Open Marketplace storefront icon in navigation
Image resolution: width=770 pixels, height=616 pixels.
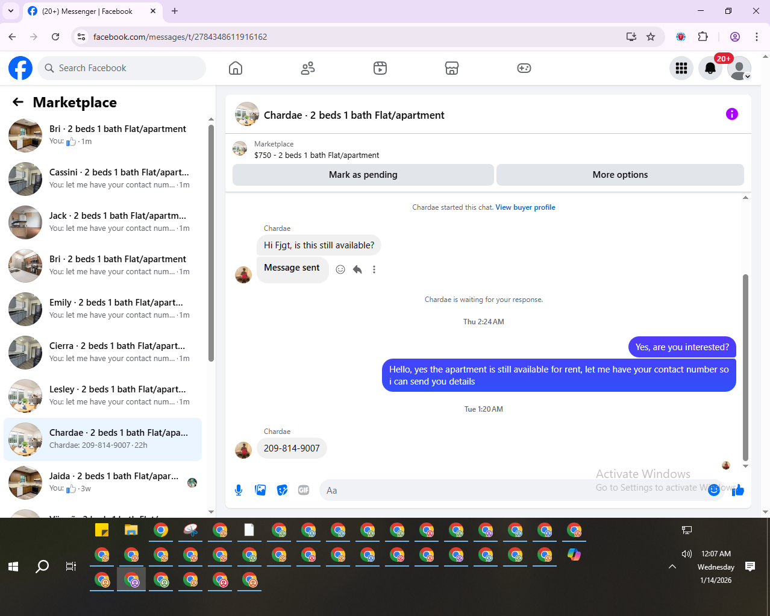pos(452,68)
